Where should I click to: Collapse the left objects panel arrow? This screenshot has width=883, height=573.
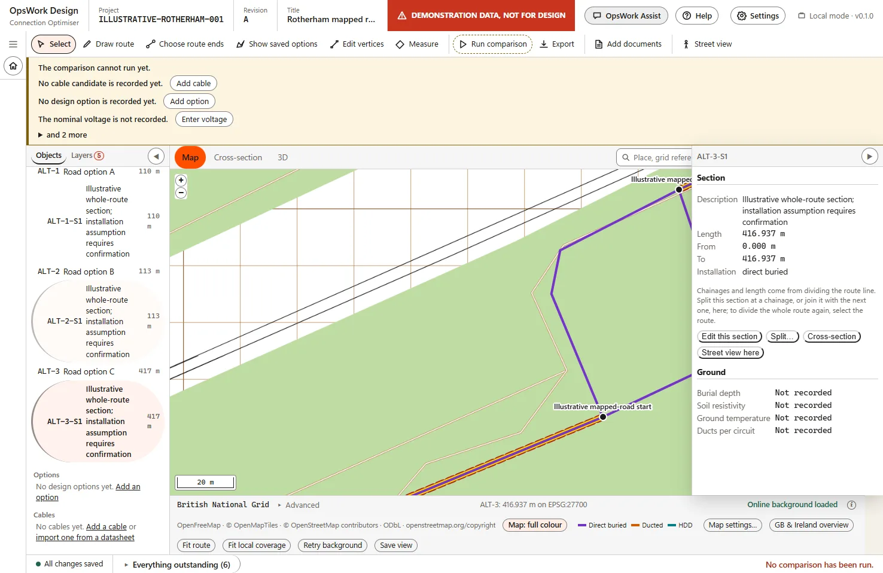tap(156, 156)
